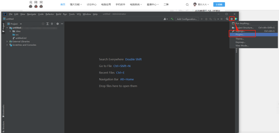The image size is (279, 133).
Task: Click the Stop square icon
Action: point(222,19)
